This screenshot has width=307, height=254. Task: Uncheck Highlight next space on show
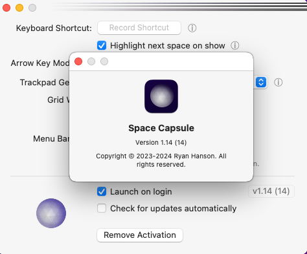coord(102,45)
